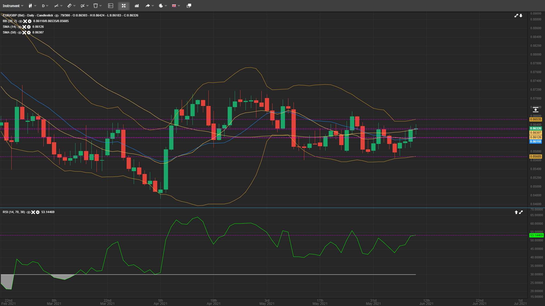Click the trash bin delete icon

(x=96, y=6)
